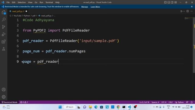This screenshot has height=110, width=195.
Task: Open the weather widget showing Haze
Action: tap(6, 107)
